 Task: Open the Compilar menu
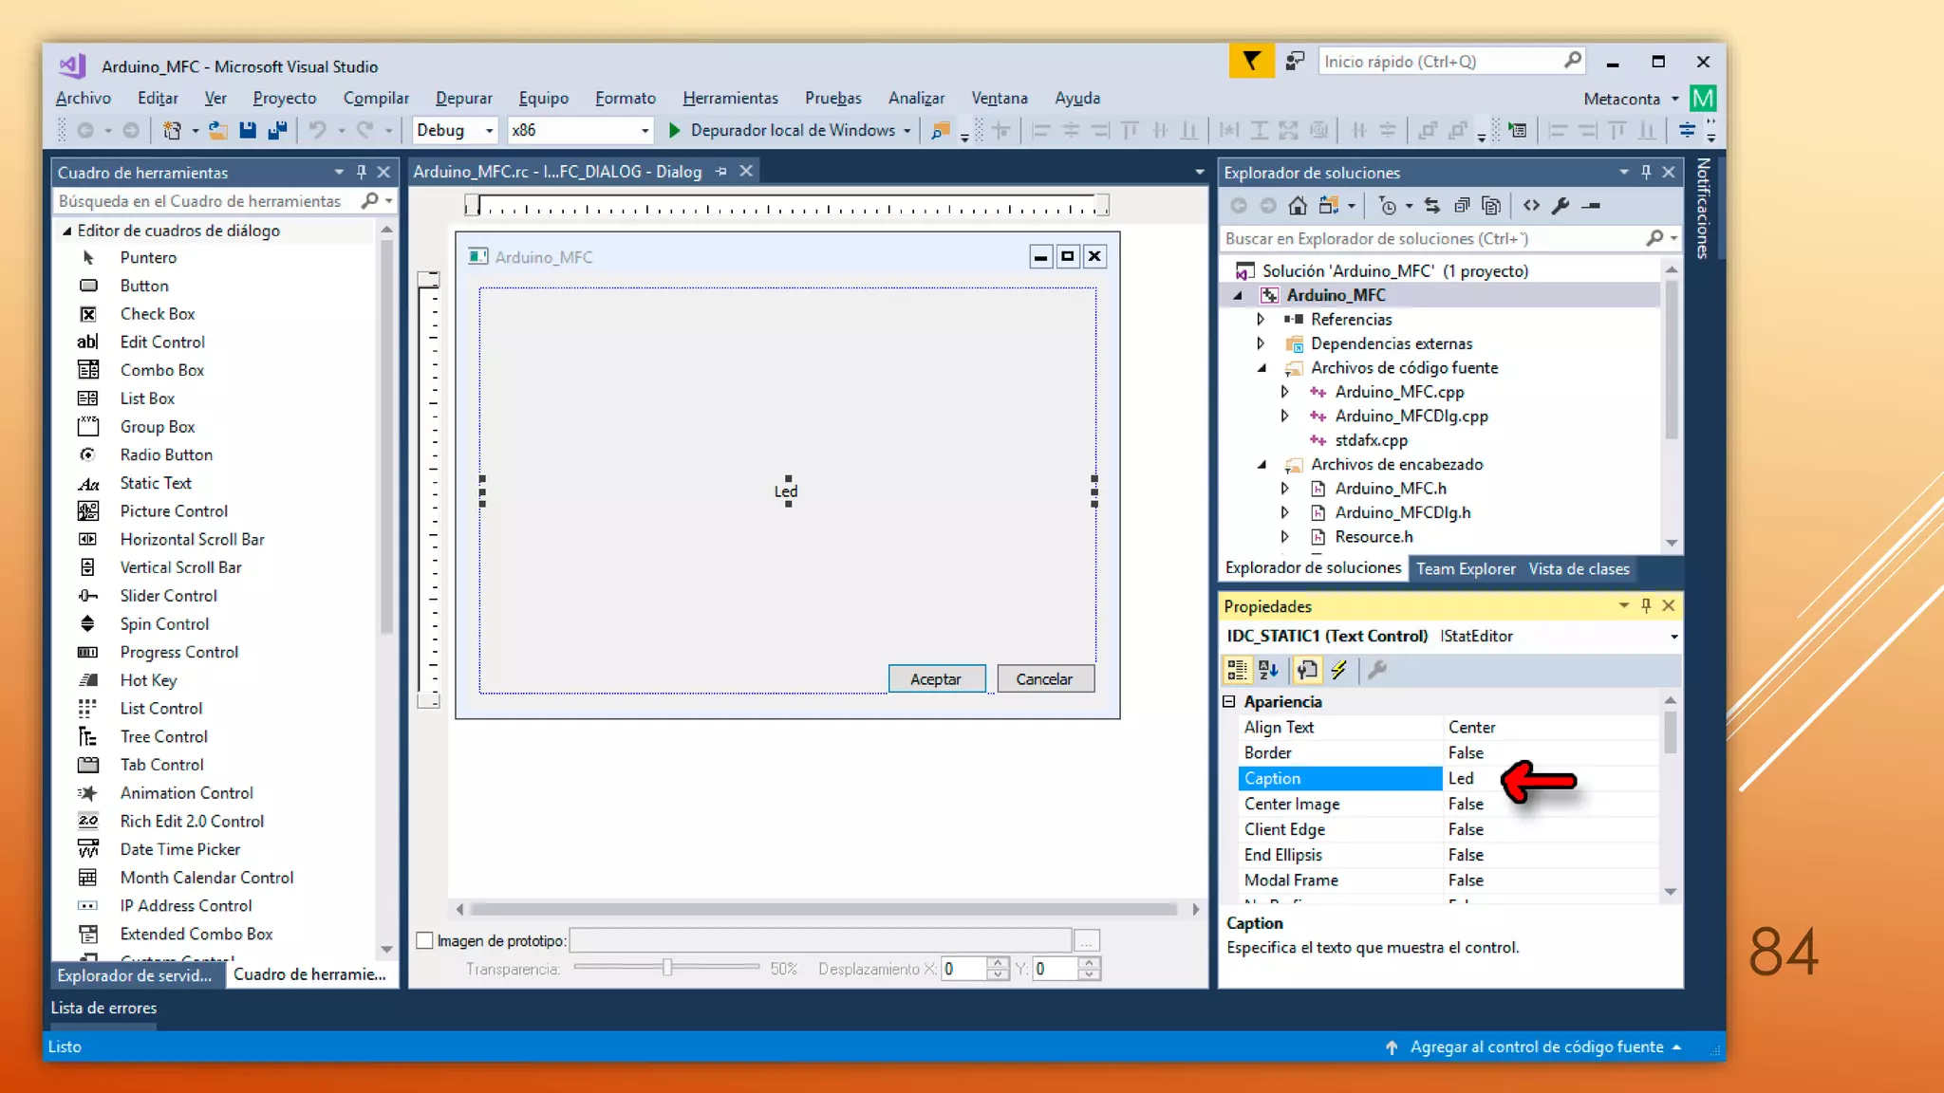click(x=376, y=98)
